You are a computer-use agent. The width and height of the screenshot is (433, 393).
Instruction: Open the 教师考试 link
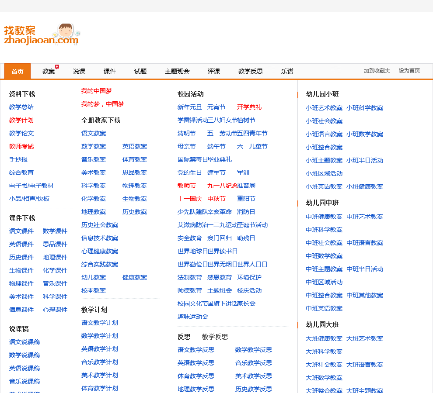point(21,146)
